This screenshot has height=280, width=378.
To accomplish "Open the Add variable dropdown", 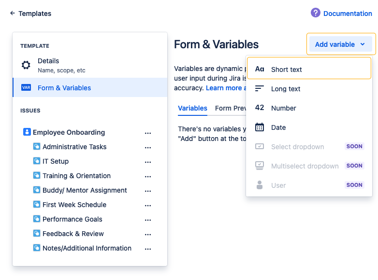I will pos(341,44).
